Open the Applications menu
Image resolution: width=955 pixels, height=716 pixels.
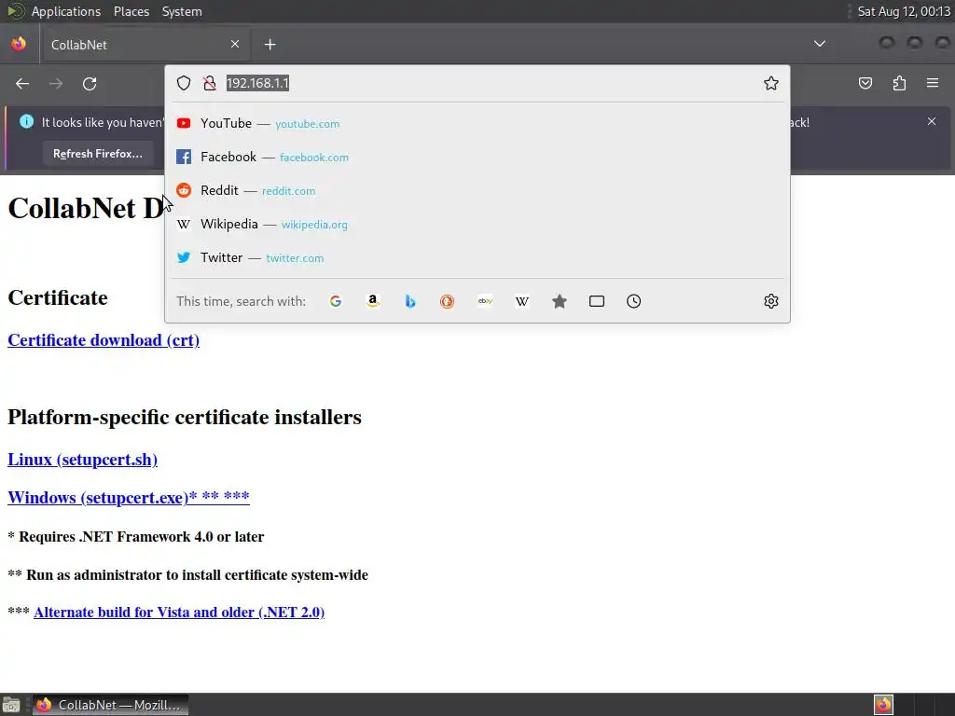pos(66,11)
